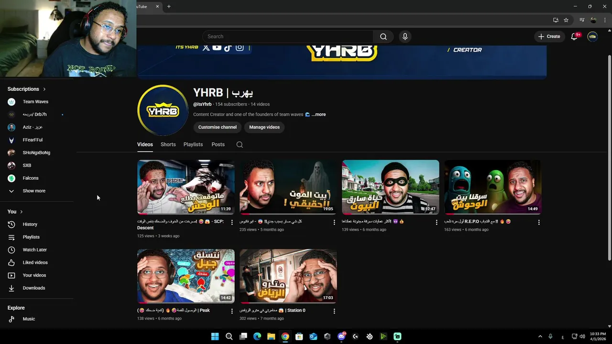Open the YouTube link in channel banner
Screen dimensions: 612x344
217,47
